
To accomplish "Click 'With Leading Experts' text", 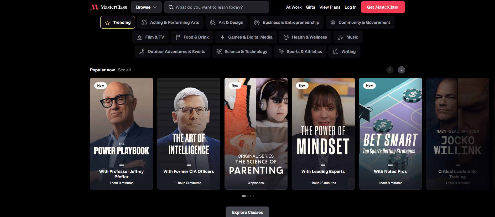I will (323, 171).
